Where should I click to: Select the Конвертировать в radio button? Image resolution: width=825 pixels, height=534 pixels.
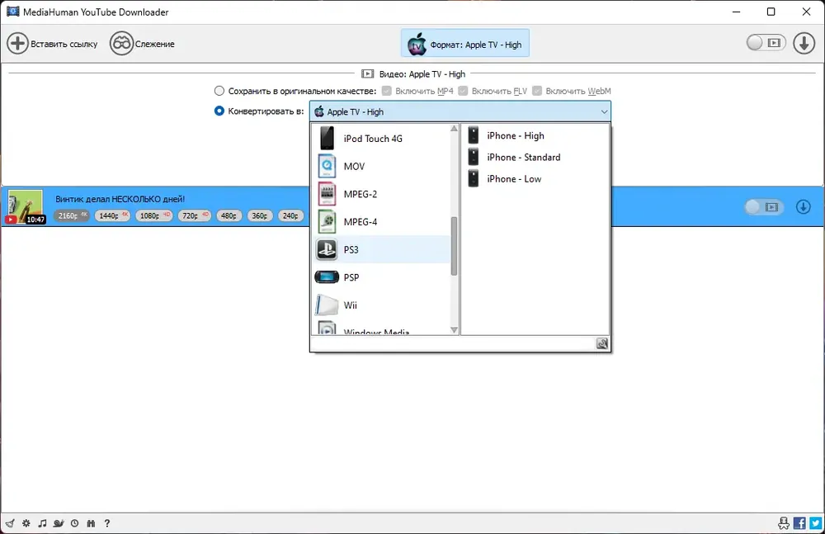(x=219, y=111)
